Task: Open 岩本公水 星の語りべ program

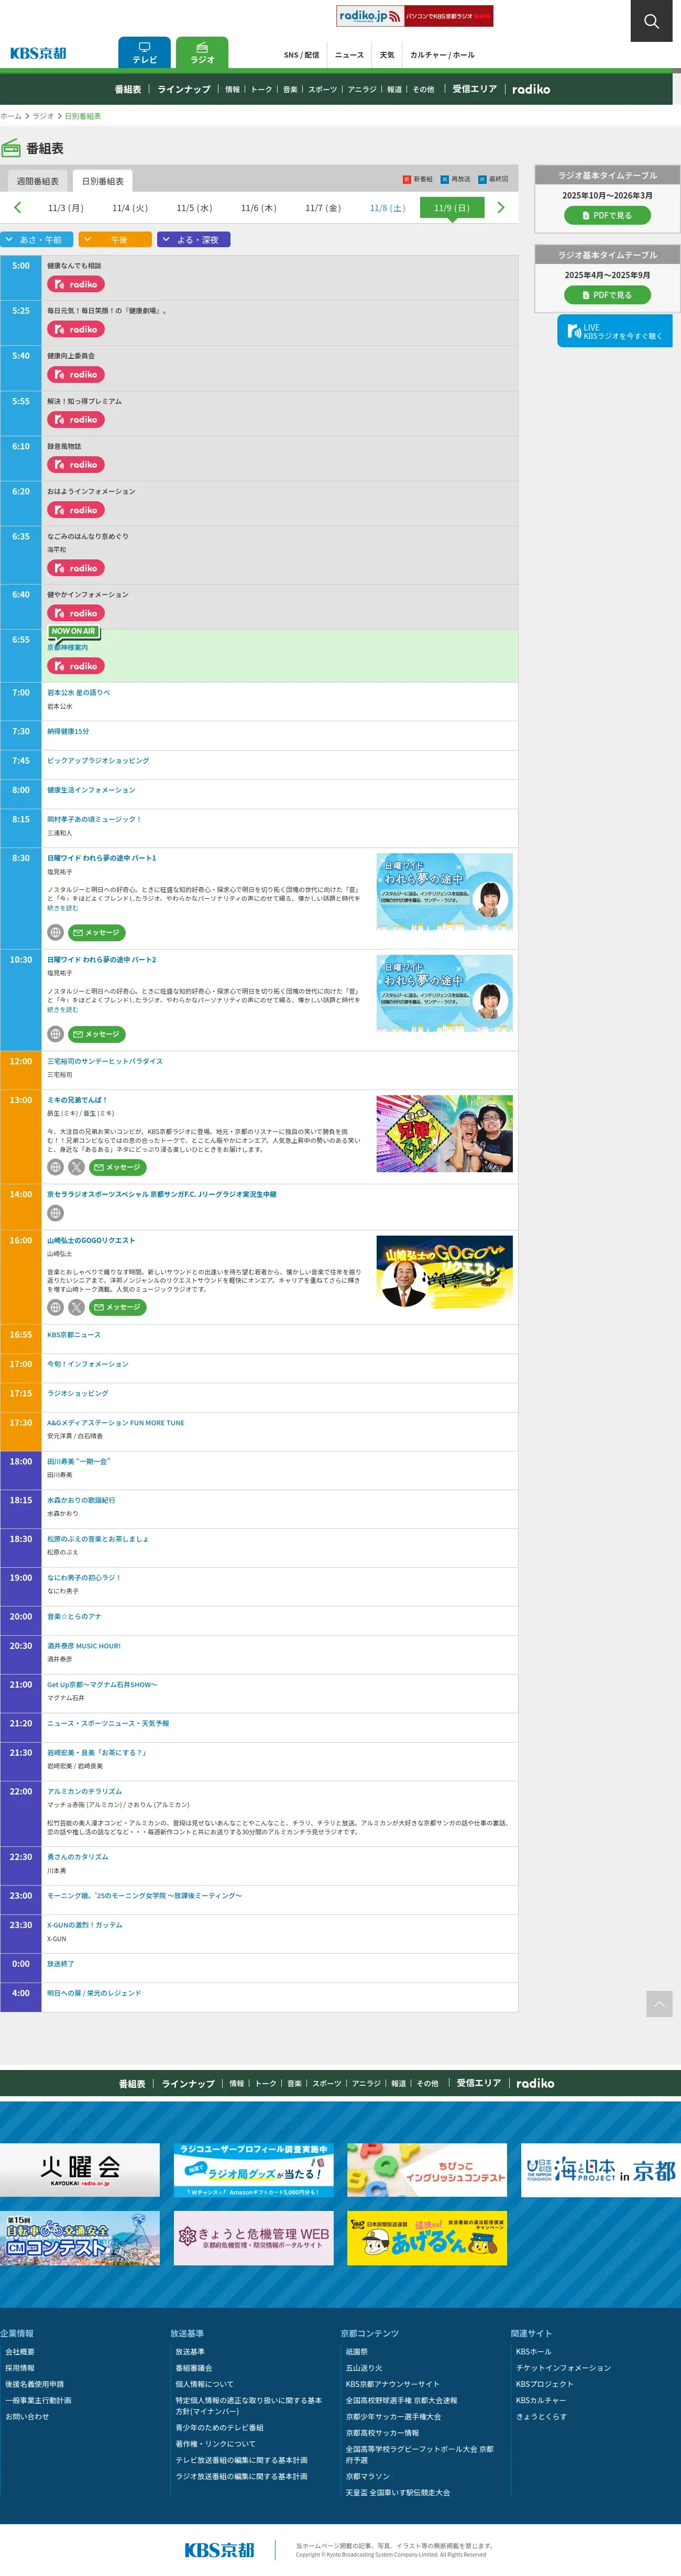Action: pos(79,692)
